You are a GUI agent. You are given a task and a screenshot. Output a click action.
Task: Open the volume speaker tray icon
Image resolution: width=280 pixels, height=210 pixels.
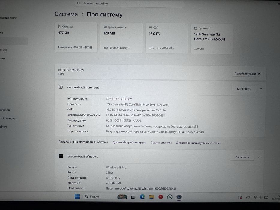click(x=260, y=197)
